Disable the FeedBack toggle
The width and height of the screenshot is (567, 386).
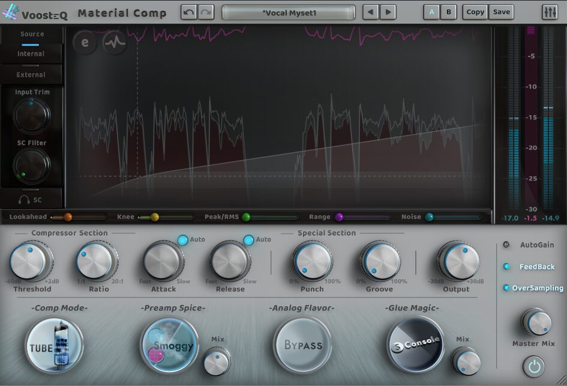pos(506,267)
